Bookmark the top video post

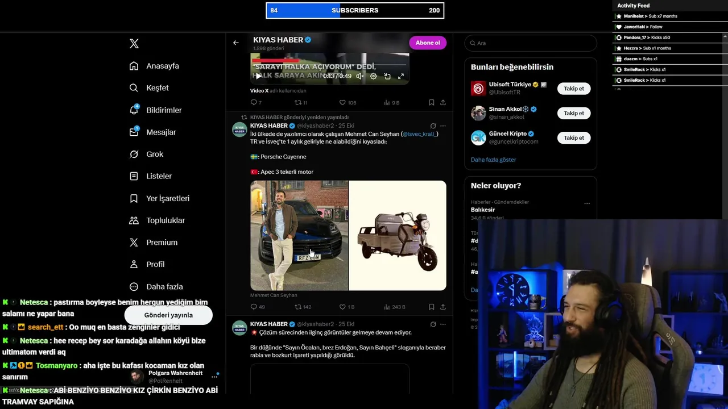432,103
